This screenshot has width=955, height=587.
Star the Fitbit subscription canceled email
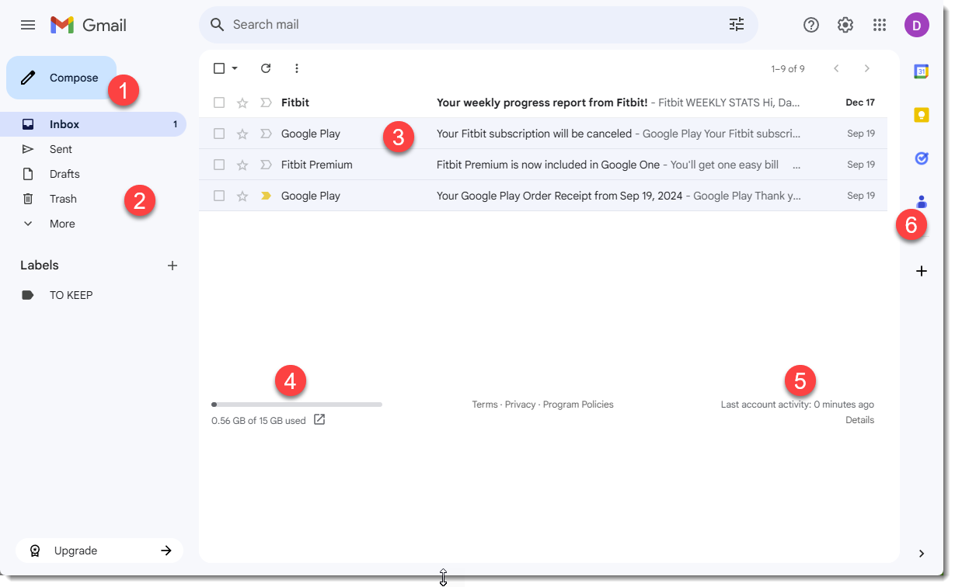[242, 134]
